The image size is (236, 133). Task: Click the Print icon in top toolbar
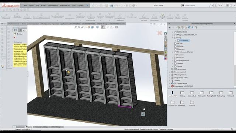pyautogui.click(x=112, y=6)
